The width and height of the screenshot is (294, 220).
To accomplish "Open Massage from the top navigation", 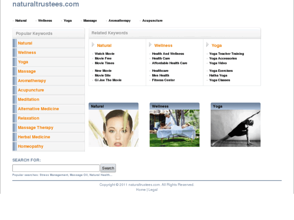I will click(90, 21).
